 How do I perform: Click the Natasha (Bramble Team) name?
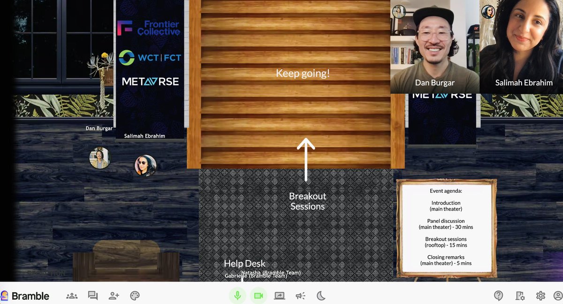click(271, 273)
